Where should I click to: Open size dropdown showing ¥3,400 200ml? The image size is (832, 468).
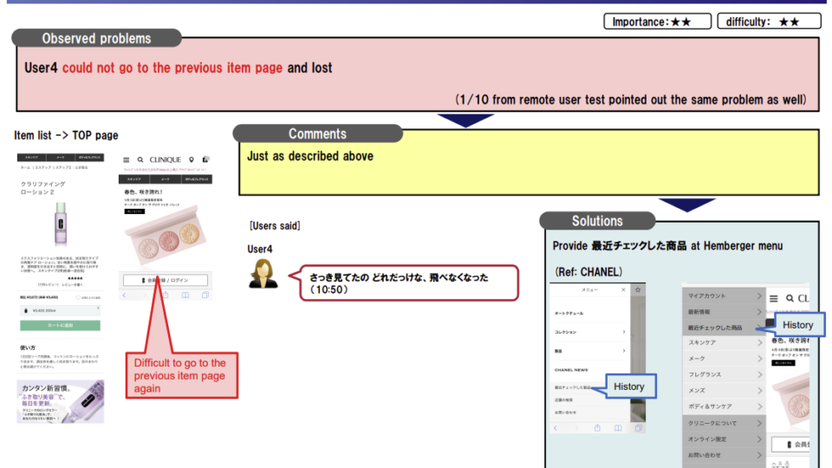[61, 310]
